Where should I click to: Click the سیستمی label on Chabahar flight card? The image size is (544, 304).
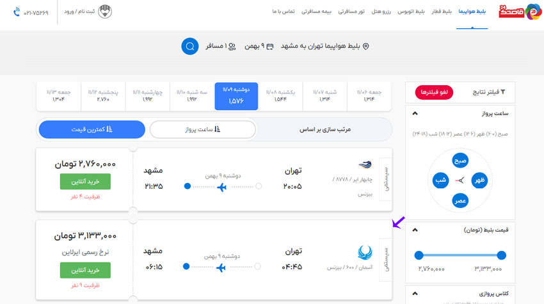386,179
